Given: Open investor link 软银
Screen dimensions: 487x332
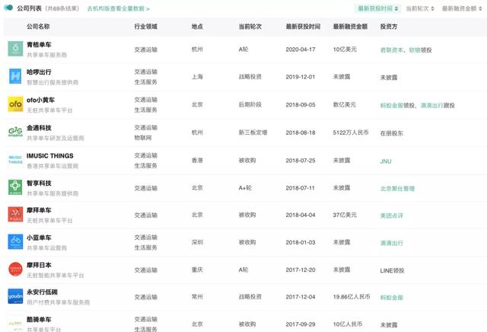Looking at the screenshot, I should point(414,49).
